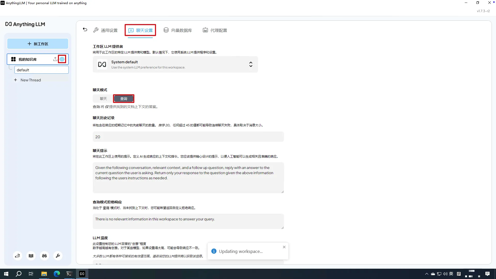Expand the System default LLM provider dropdown
496x279 pixels.
(x=175, y=64)
